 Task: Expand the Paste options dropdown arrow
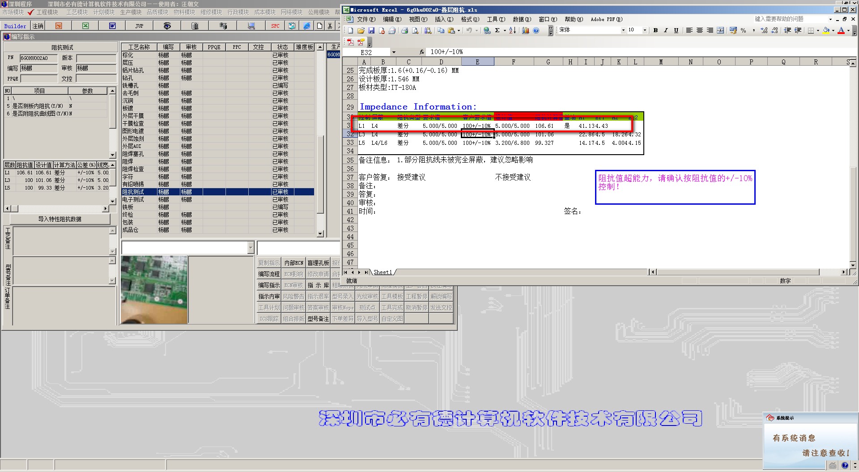459,30
